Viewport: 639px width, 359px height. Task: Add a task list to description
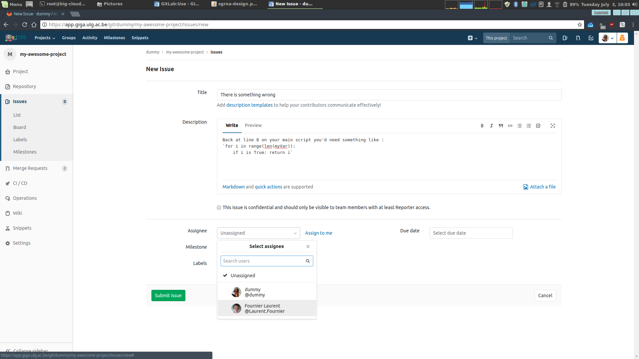coord(538,126)
